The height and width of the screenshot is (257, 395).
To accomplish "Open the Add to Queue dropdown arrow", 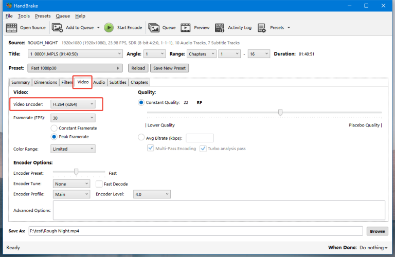I will tap(98, 28).
